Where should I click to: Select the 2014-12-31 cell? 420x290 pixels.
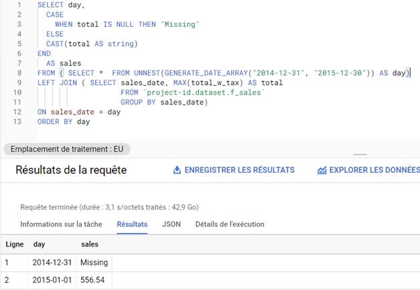pos(52,263)
